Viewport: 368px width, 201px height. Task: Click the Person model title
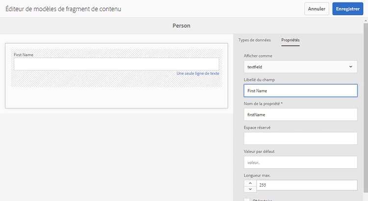pyautogui.click(x=182, y=25)
